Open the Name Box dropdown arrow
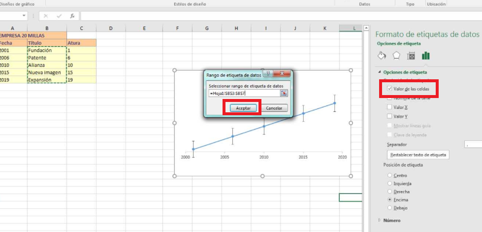This screenshot has width=482, height=232. [x=24, y=16]
